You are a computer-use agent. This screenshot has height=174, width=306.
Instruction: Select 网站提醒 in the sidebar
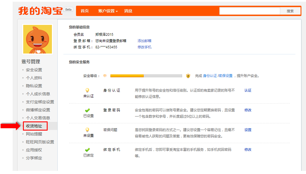[34, 134]
